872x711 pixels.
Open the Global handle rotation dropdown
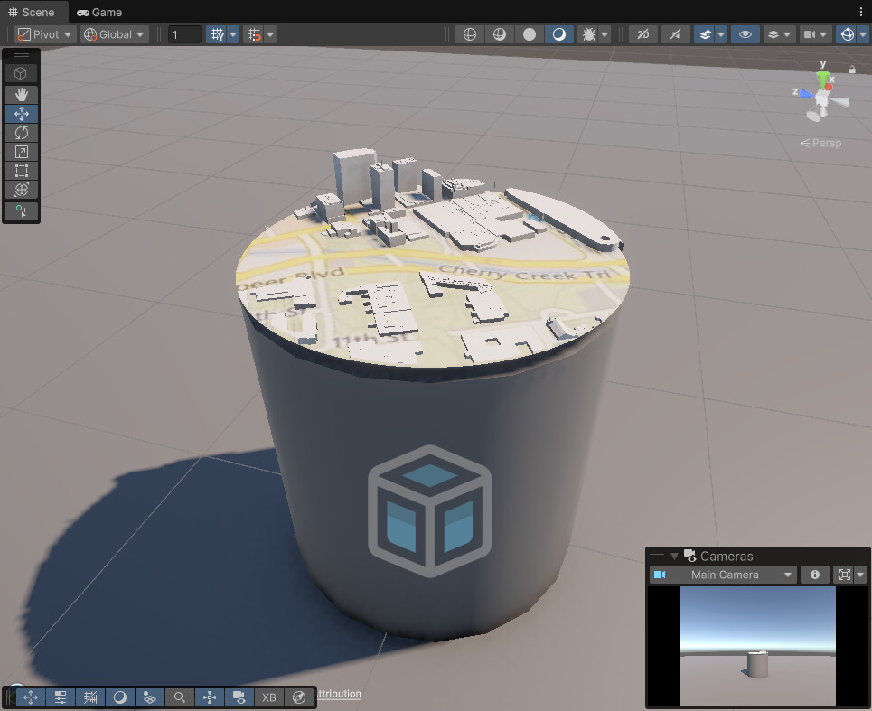click(x=114, y=34)
